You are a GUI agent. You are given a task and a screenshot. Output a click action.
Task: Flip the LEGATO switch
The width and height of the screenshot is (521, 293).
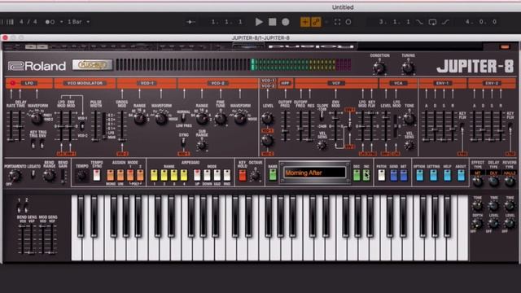pyautogui.click(x=33, y=174)
